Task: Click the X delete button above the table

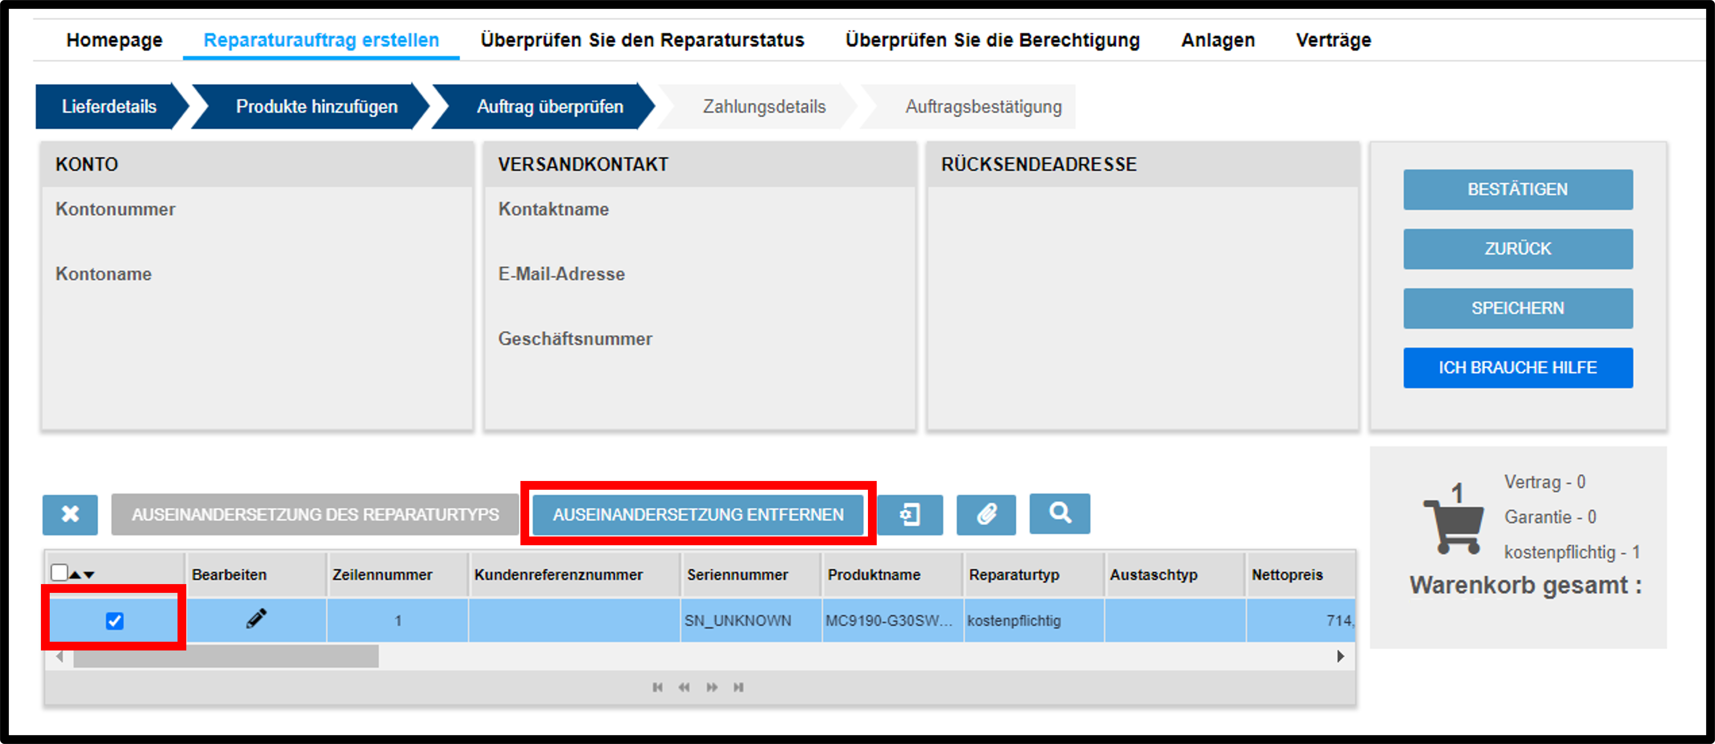Action: [x=70, y=514]
